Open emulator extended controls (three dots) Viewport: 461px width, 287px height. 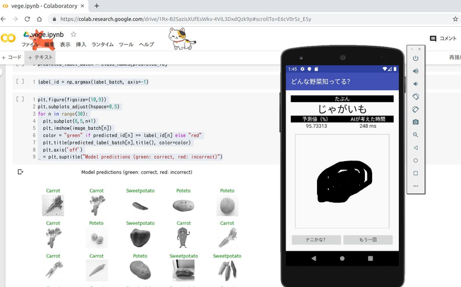tap(416, 186)
